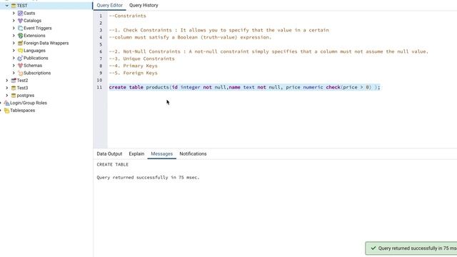The image size is (457, 257).
Task: Click the Test3 database icon
Action: coord(14,88)
